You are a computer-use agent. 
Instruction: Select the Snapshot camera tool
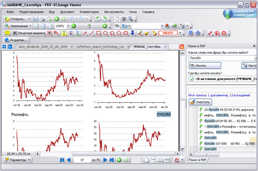(124, 19)
